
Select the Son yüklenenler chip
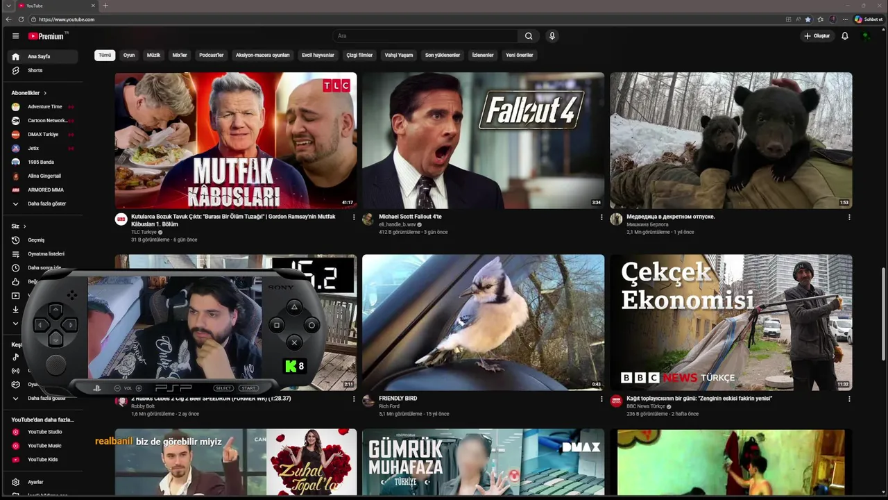click(443, 55)
